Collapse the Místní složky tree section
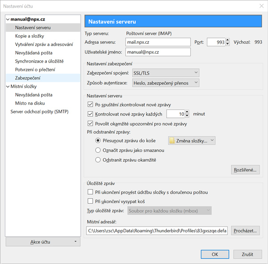 8,86
